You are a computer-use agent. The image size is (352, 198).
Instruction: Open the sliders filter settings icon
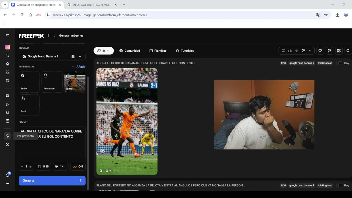[329, 51]
